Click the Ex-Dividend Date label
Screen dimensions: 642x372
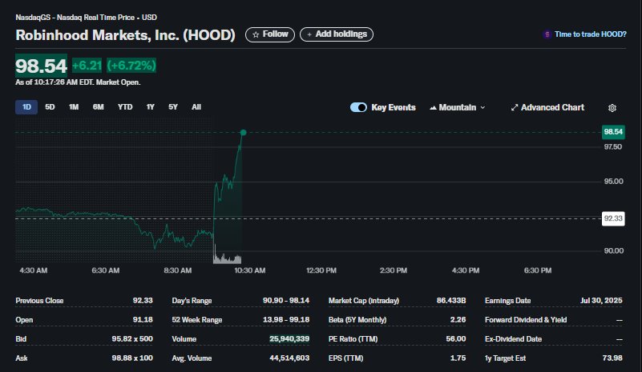pyautogui.click(x=513, y=339)
